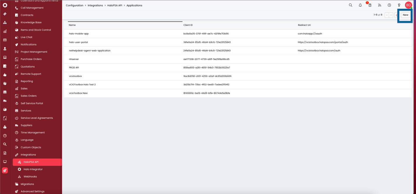416x194 pixels.
Task: Open the highlighted configuration gear icon
Action: tap(5, 171)
